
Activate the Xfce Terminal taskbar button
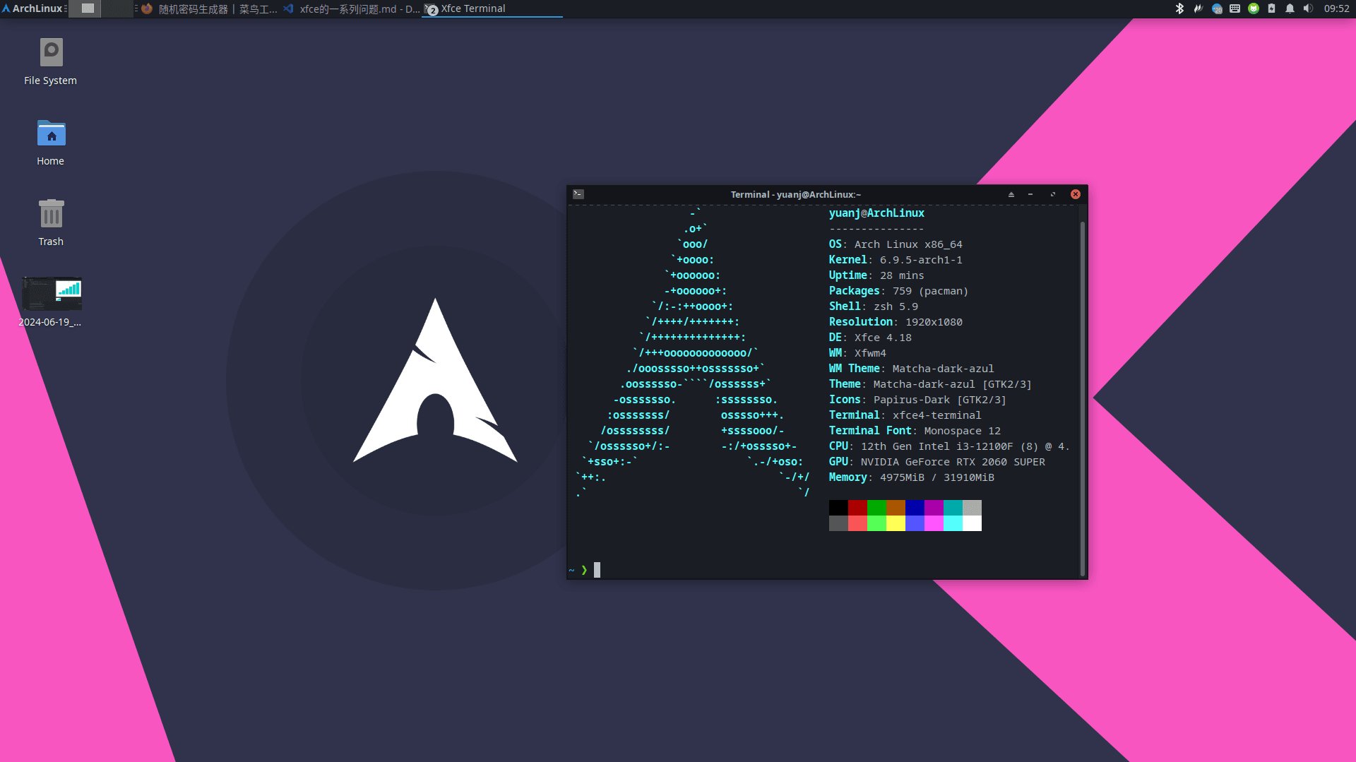[492, 8]
